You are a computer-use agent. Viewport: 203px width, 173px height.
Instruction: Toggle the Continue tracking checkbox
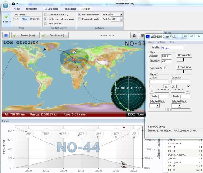tap(46, 14)
